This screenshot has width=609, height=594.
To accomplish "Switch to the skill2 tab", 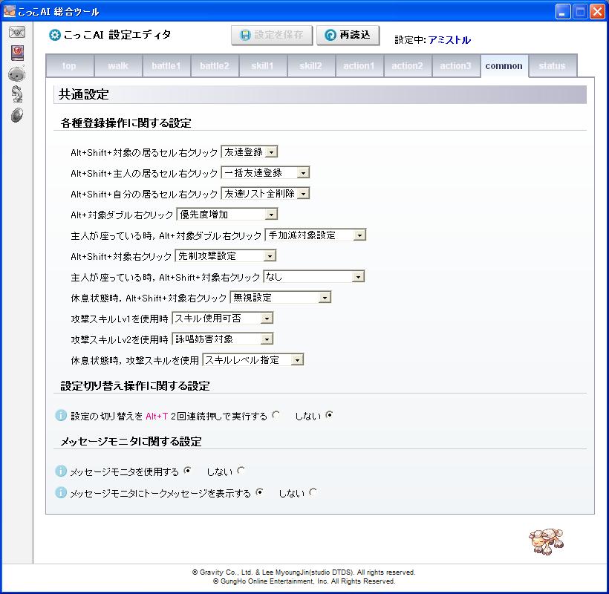I will coord(310,66).
